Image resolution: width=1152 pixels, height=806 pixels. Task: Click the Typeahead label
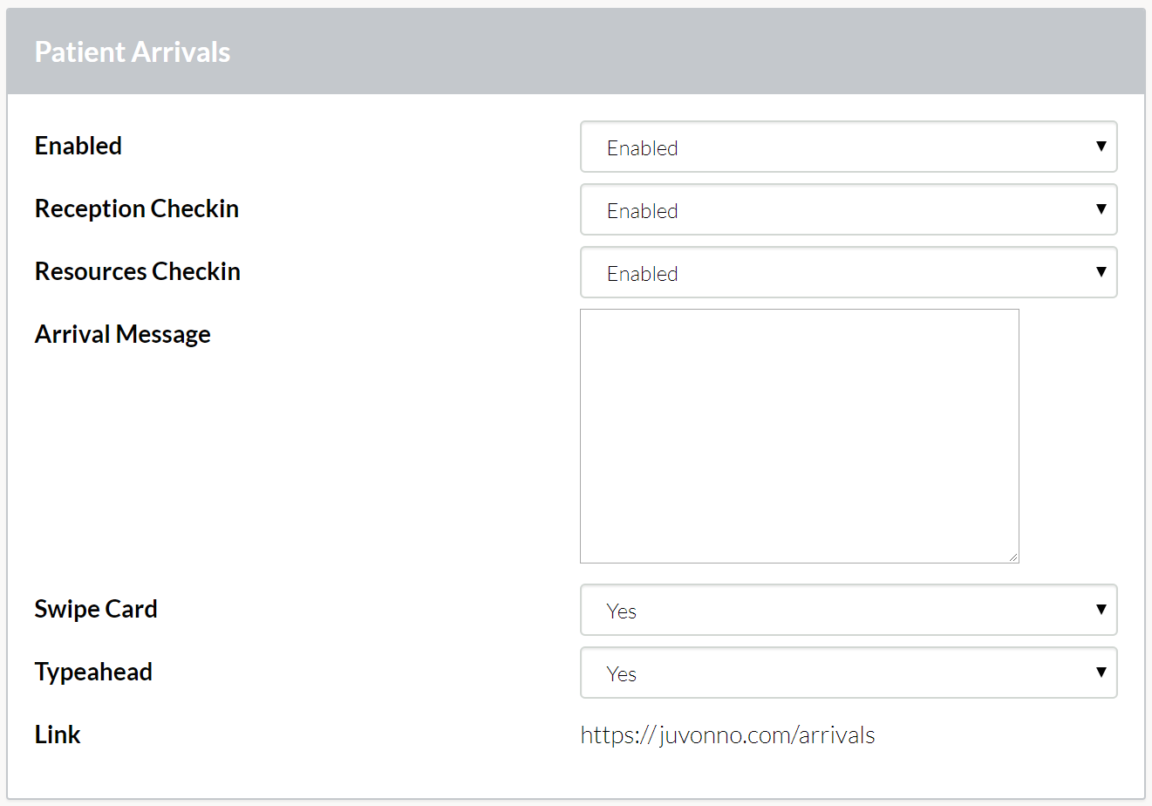93,673
